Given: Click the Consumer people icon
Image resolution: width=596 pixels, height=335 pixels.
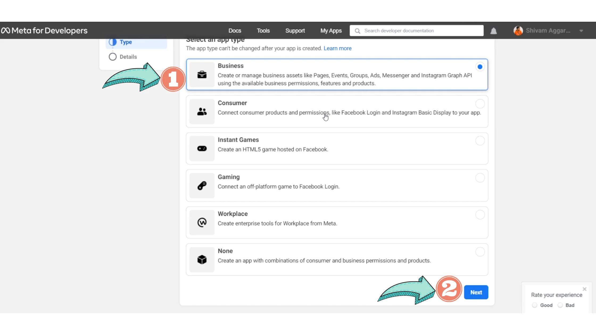Looking at the screenshot, I should [202, 112].
